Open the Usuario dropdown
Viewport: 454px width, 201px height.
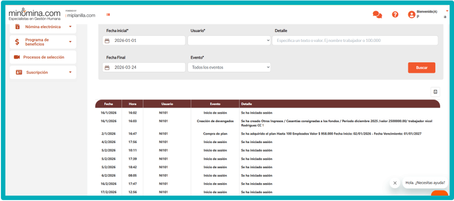click(229, 40)
